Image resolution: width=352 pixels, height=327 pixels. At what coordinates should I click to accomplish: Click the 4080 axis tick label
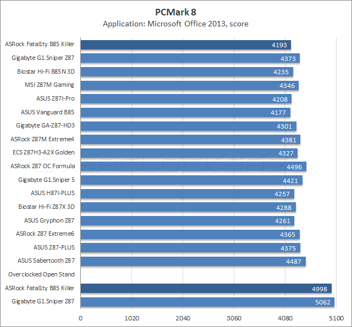pyautogui.click(x=285, y=318)
